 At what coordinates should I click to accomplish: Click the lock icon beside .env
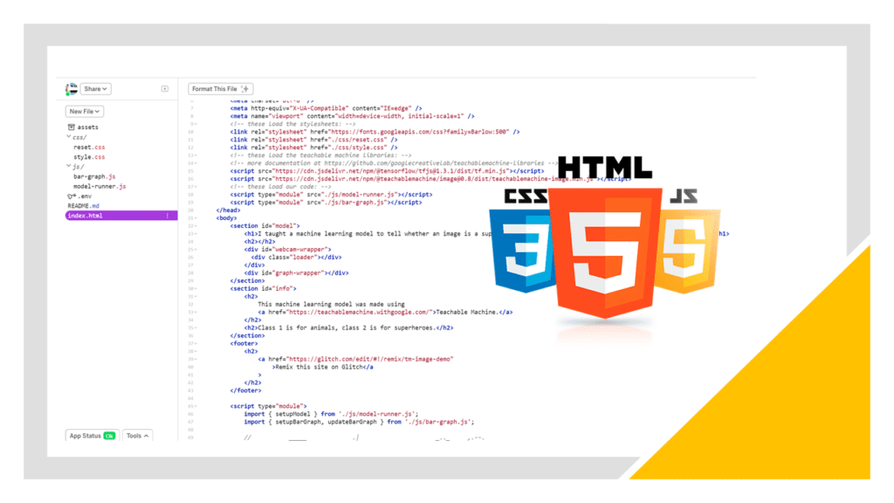[70, 196]
